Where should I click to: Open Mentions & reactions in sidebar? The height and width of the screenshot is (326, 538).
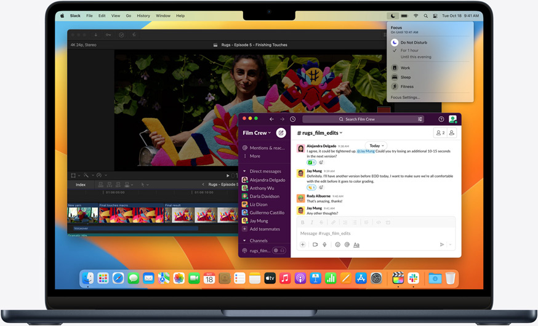pos(264,148)
